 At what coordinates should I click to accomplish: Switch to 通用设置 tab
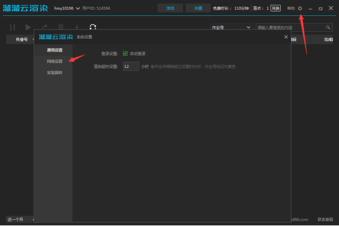(54, 50)
